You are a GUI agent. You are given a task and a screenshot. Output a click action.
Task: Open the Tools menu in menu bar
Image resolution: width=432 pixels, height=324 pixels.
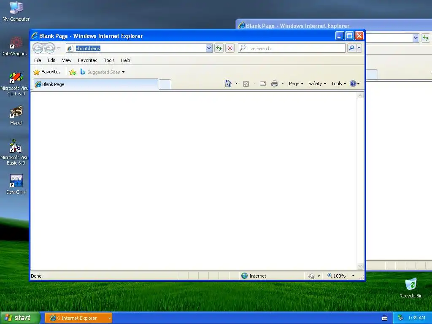point(109,60)
